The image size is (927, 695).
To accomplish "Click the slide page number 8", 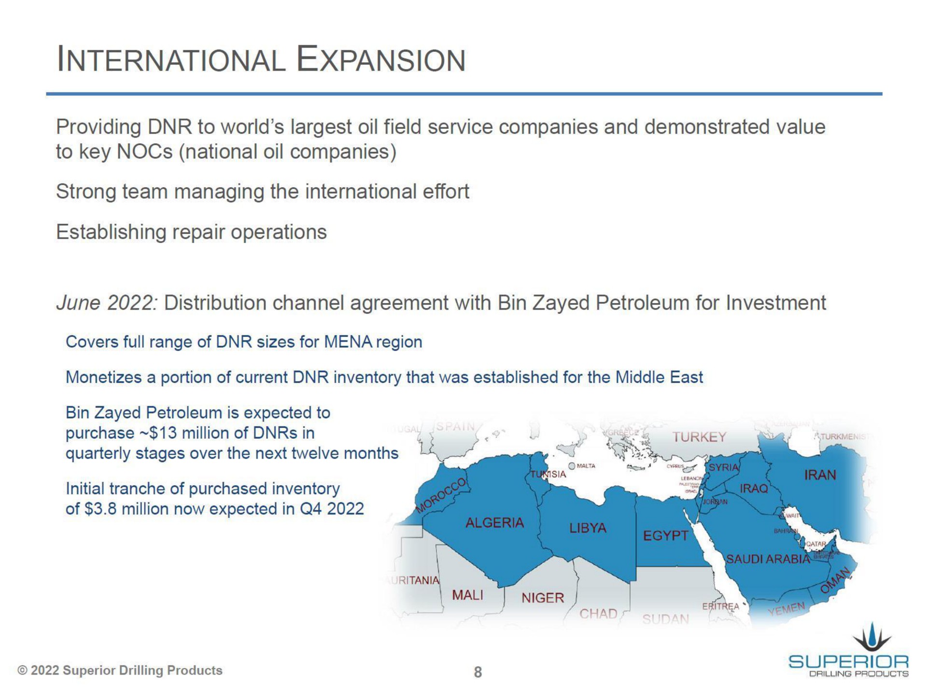I will (478, 672).
